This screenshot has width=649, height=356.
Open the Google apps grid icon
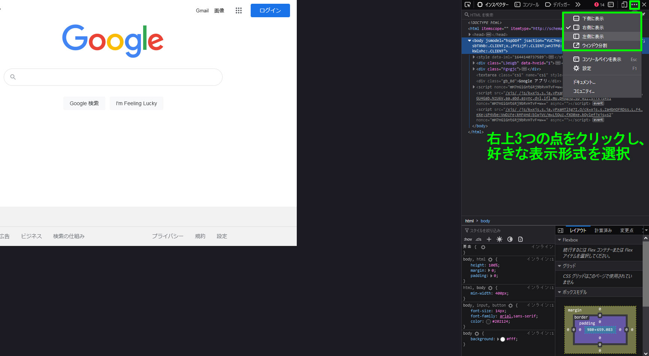tap(239, 10)
